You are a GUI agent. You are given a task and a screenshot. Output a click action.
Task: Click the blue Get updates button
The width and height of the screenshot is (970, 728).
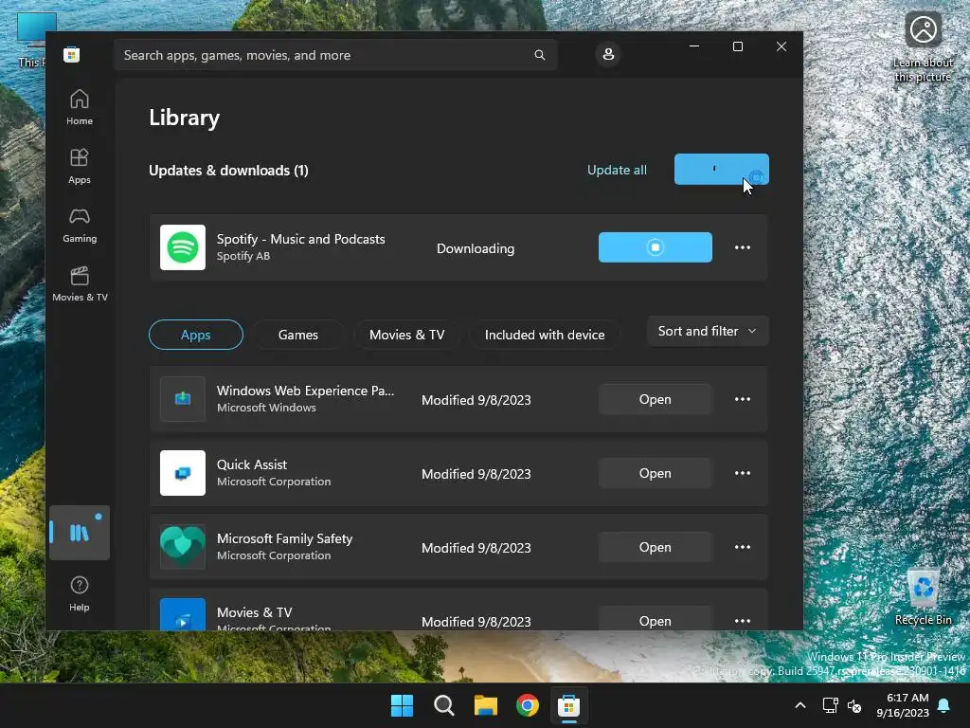721,169
